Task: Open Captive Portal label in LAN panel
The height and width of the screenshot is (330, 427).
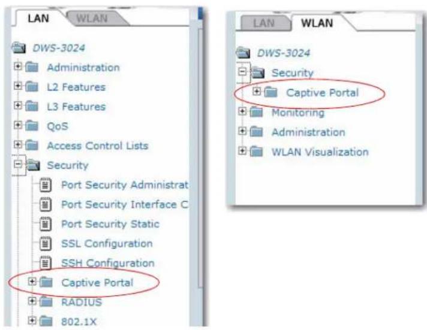Action: [x=97, y=283]
